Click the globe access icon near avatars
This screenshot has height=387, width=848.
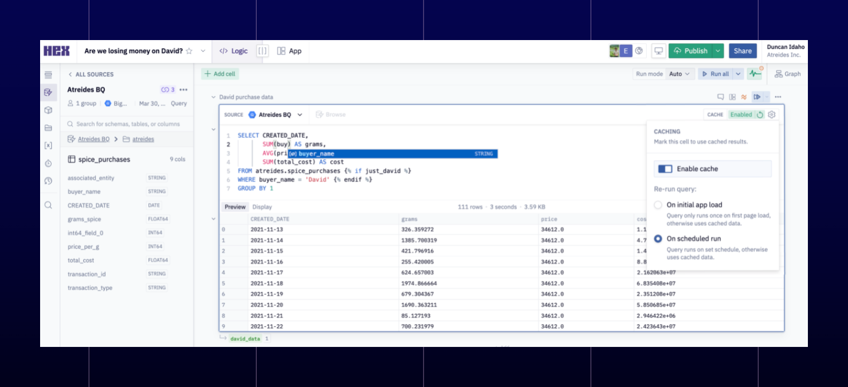pyautogui.click(x=639, y=51)
